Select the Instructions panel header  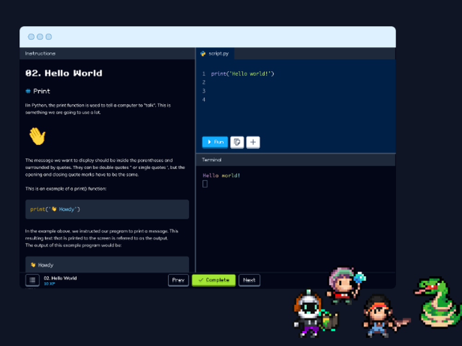click(x=107, y=53)
